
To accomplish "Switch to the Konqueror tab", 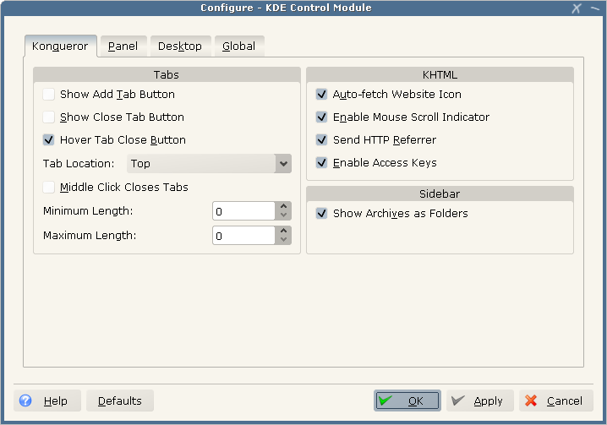I will click(60, 46).
